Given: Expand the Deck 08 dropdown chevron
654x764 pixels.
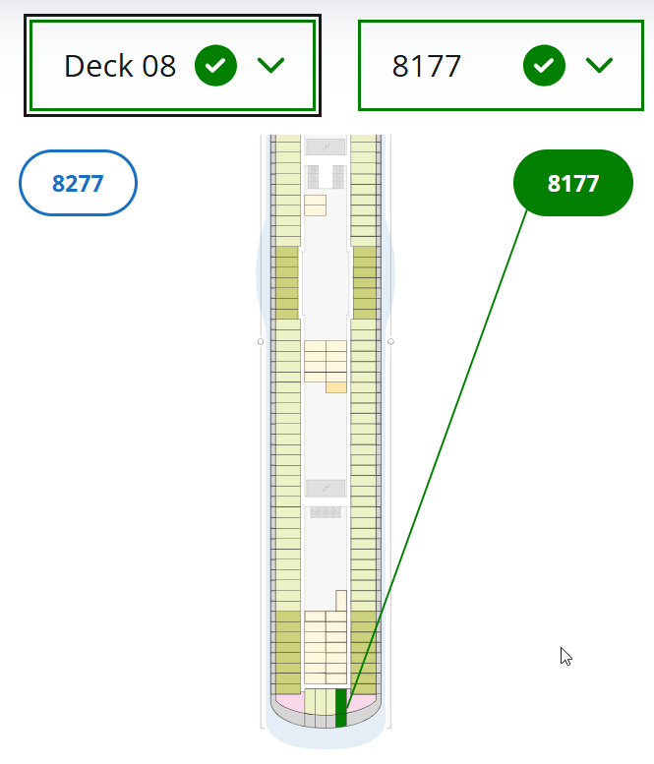Looking at the screenshot, I should click(x=270, y=66).
